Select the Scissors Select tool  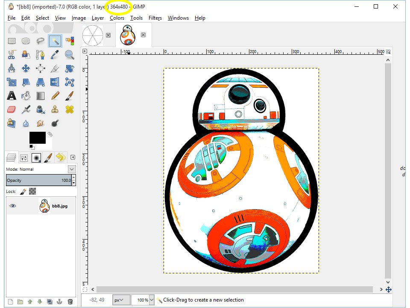coord(12,55)
